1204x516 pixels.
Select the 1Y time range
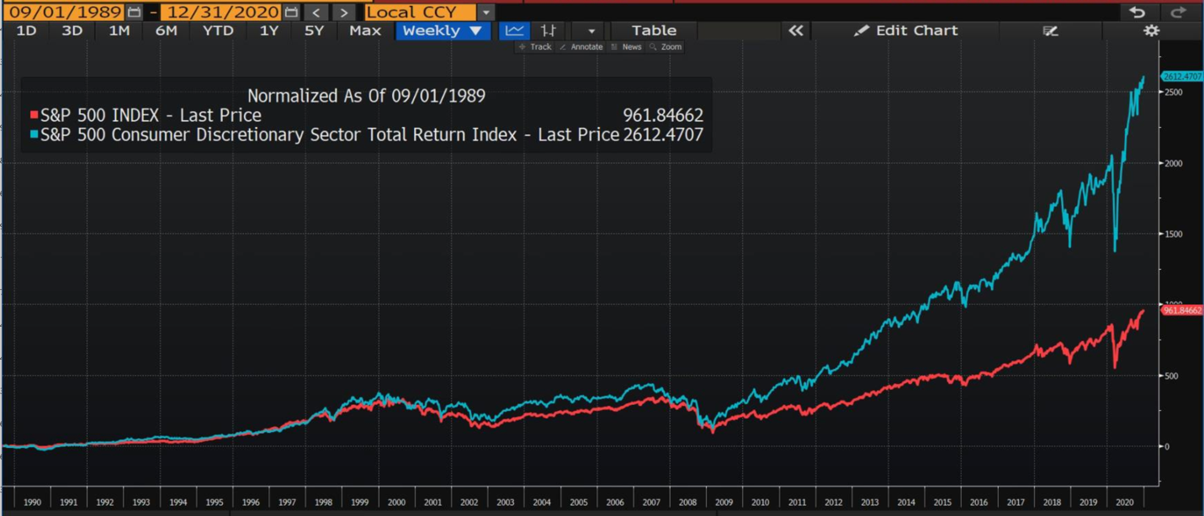(x=268, y=31)
